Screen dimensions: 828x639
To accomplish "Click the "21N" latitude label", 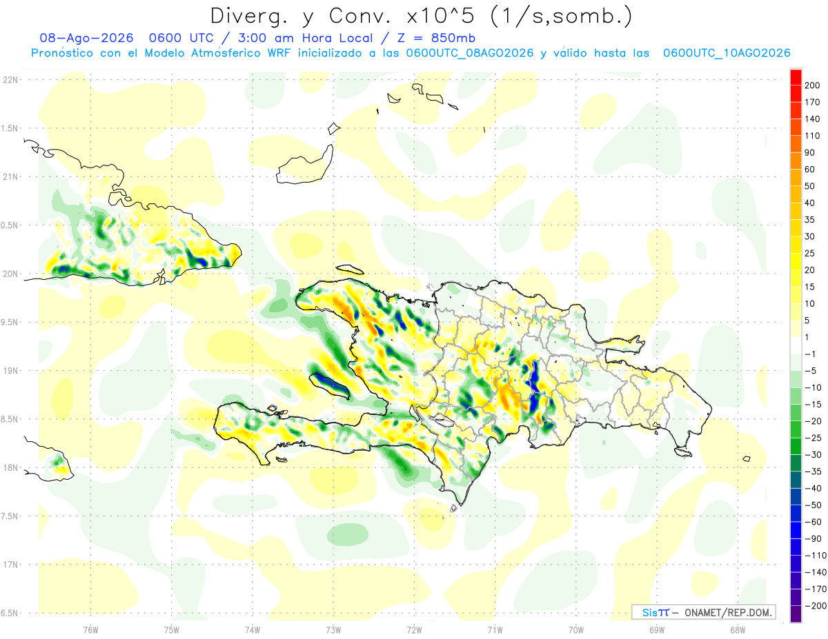I will point(11,176).
